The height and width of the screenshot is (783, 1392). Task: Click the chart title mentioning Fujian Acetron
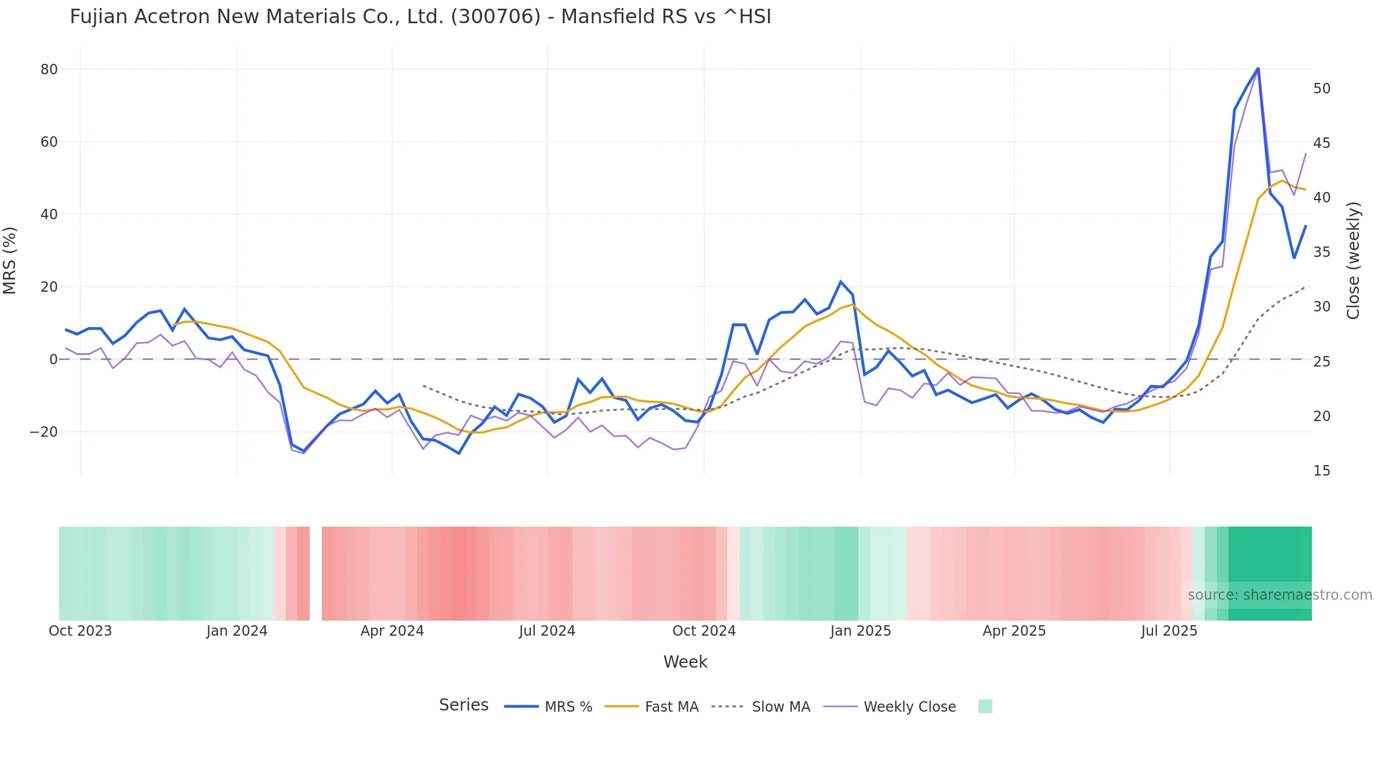420,17
